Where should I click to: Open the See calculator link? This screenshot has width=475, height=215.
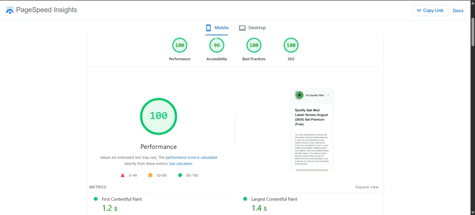click(180, 164)
